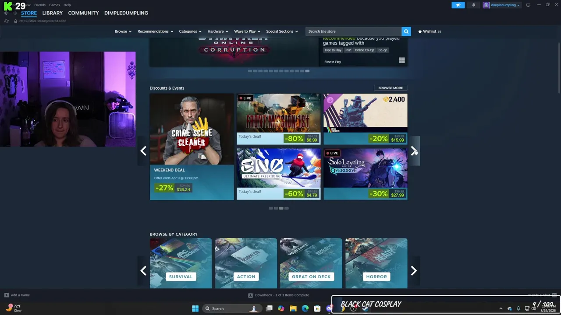Open the announcements megaphone button
The width and height of the screenshot is (561, 315).
(x=458, y=5)
